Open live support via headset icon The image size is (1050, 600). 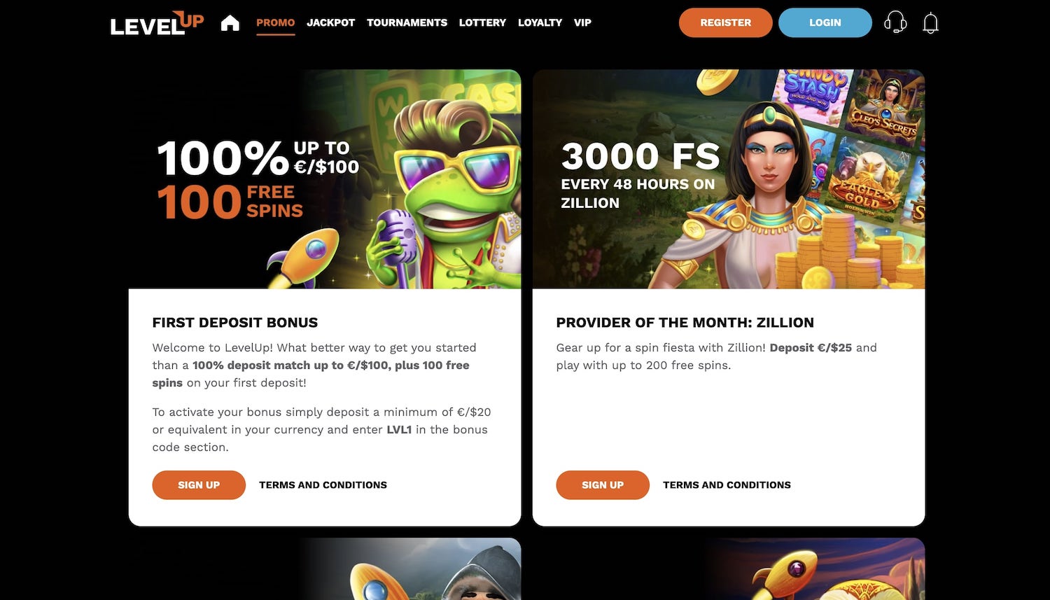[895, 22]
